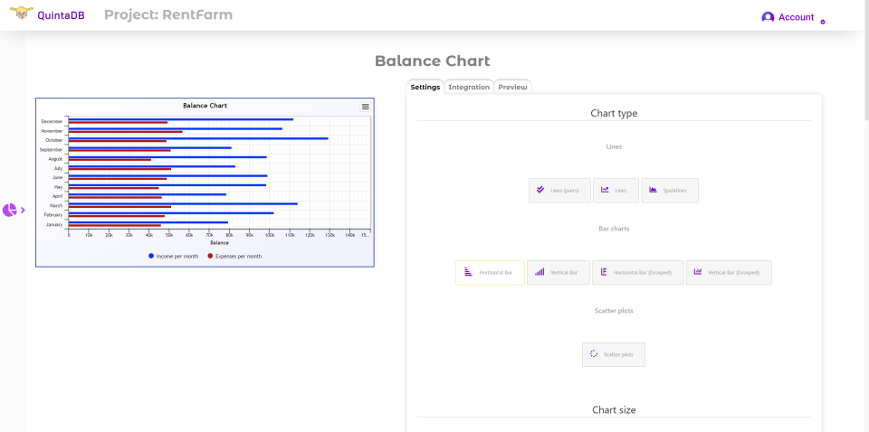Click the Project: RentFarm title link

(x=168, y=14)
